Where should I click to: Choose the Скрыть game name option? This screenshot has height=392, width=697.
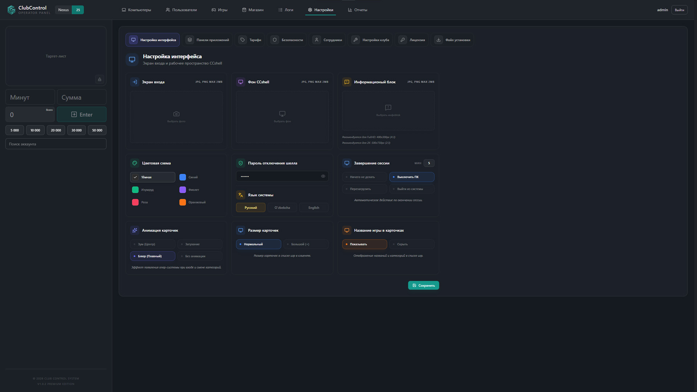click(412, 244)
